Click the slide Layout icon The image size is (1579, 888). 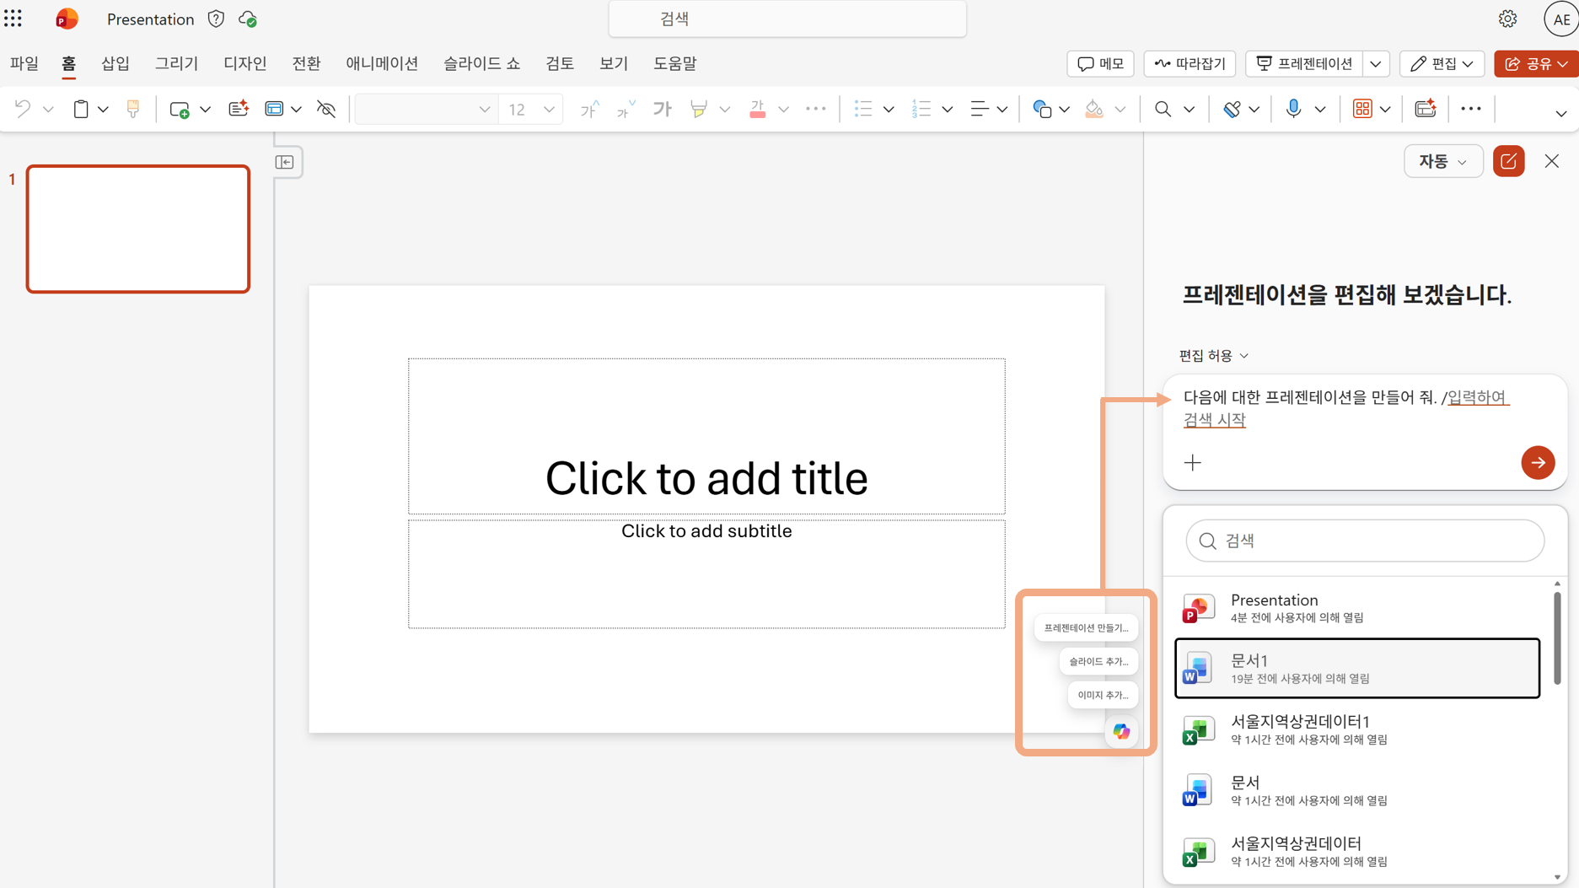coord(274,109)
